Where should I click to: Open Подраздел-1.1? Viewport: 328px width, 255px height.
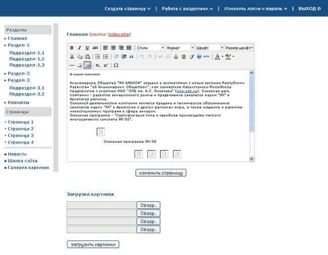point(27,53)
